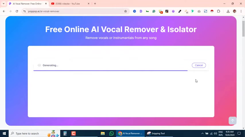This screenshot has width=245, height=137.
Task: Open the green 'bu' extension icon
Action: tap(147, 11)
